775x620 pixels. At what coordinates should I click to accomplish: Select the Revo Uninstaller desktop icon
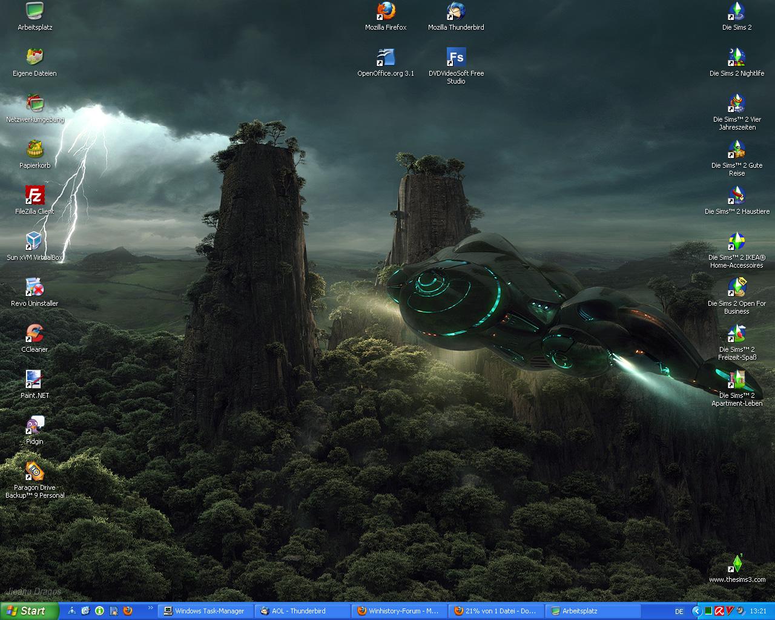(x=35, y=288)
